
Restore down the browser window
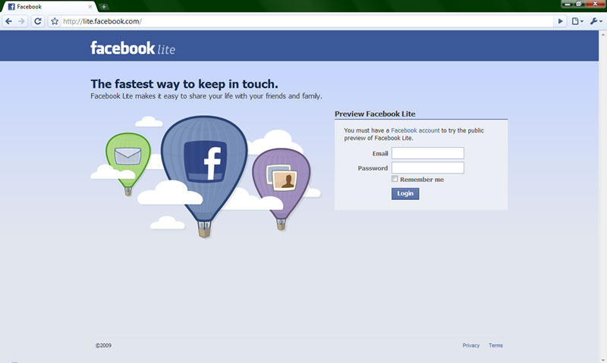coord(579,4)
